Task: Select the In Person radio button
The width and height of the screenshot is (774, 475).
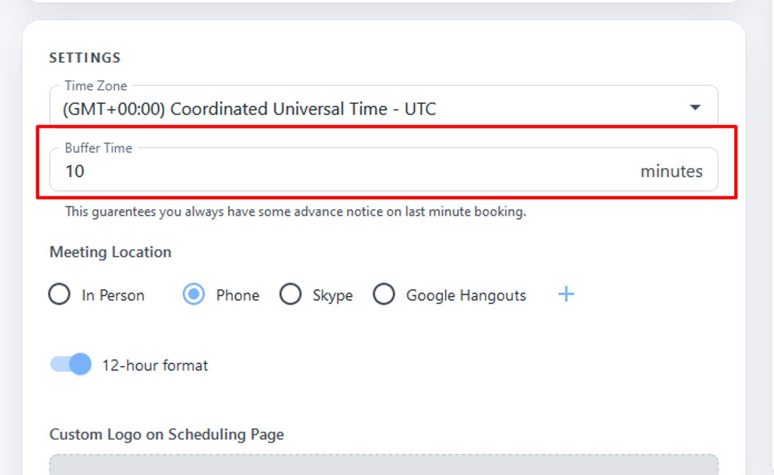Action: [x=60, y=295]
